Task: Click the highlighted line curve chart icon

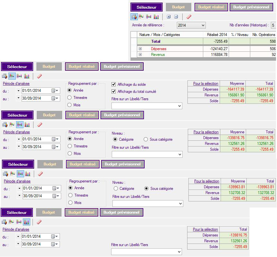Action: pyautogui.click(x=13, y=76)
